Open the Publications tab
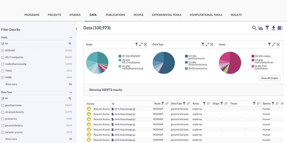The width and height of the screenshot is (287, 143). [x=115, y=15]
